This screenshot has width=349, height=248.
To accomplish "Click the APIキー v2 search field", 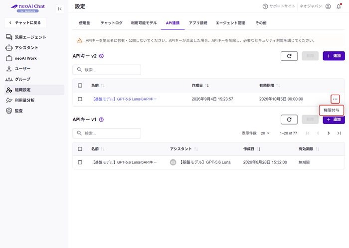I will click(107, 70).
